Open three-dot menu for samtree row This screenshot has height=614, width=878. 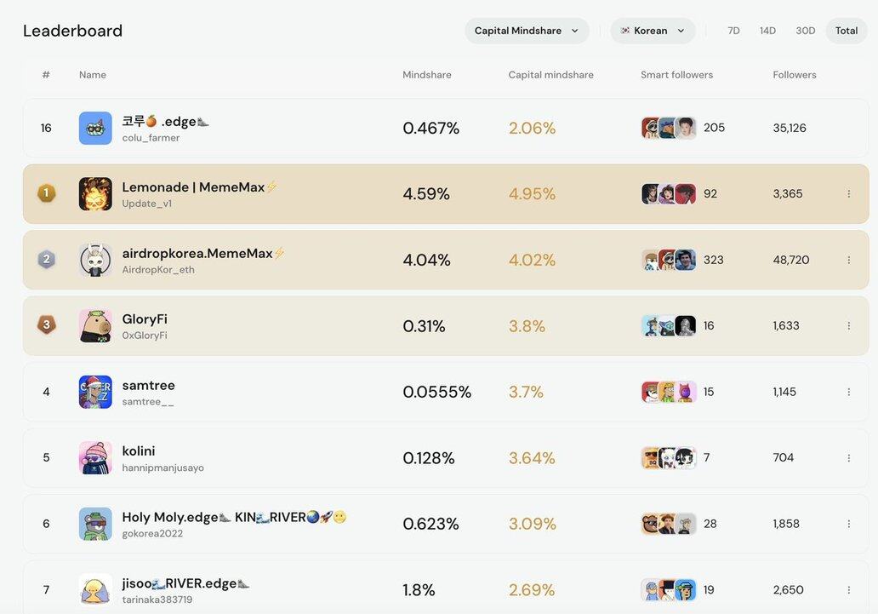pyautogui.click(x=848, y=392)
